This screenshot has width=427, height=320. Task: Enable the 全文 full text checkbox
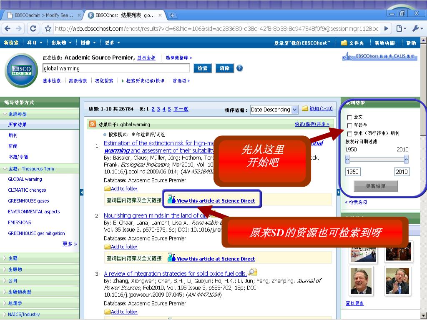349,117
